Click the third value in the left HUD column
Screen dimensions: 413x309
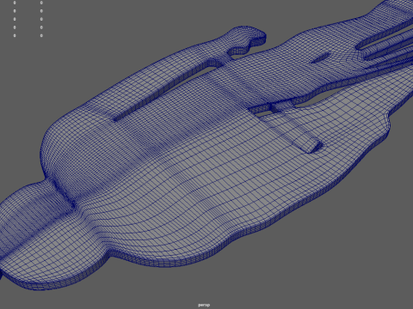(15, 19)
